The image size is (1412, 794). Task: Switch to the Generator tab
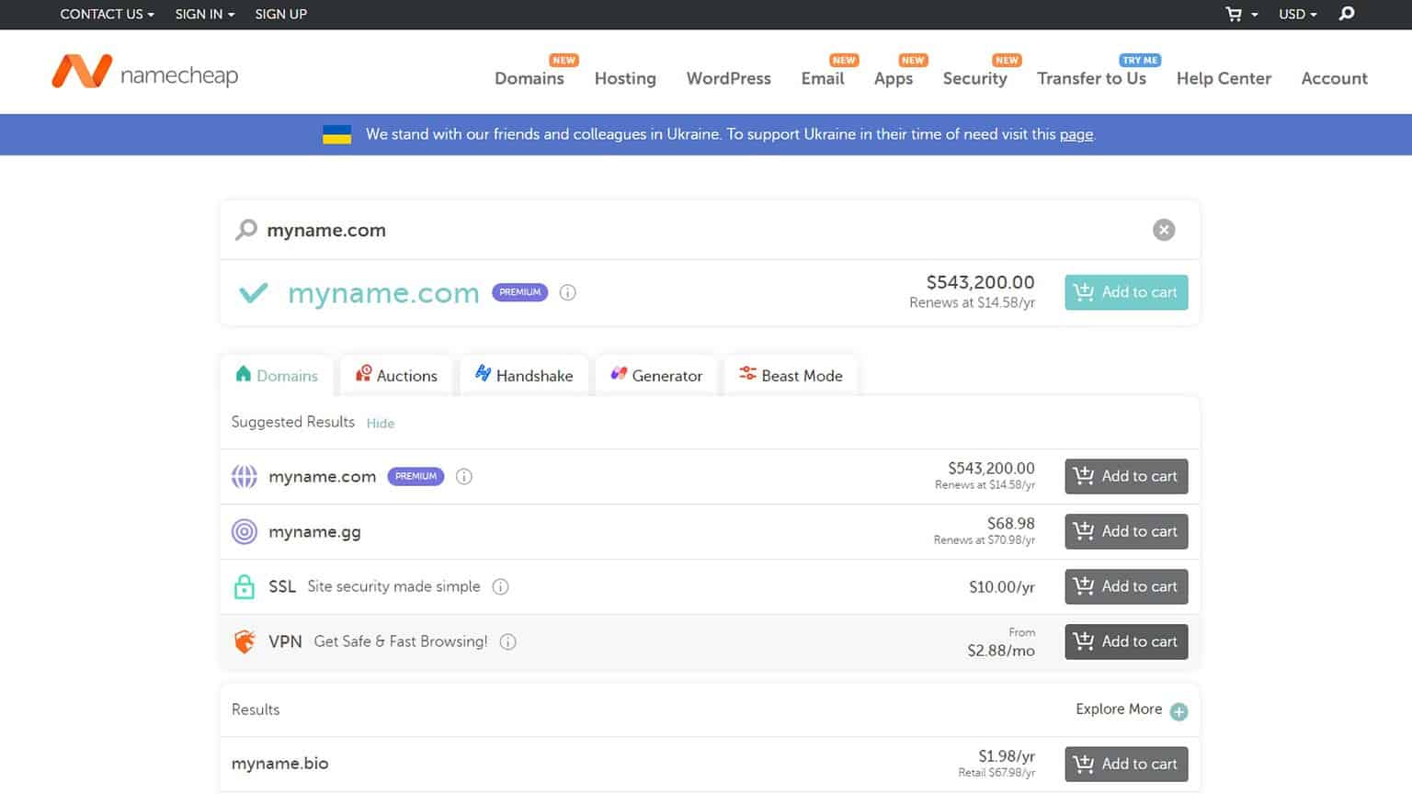pyautogui.click(x=656, y=375)
